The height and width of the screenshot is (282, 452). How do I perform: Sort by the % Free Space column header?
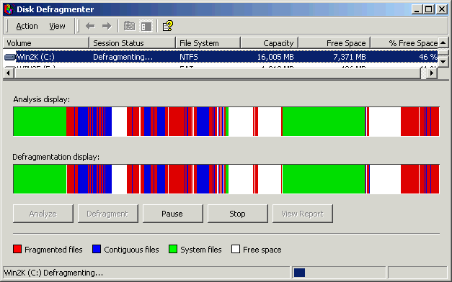pyautogui.click(x=404, y=43)
